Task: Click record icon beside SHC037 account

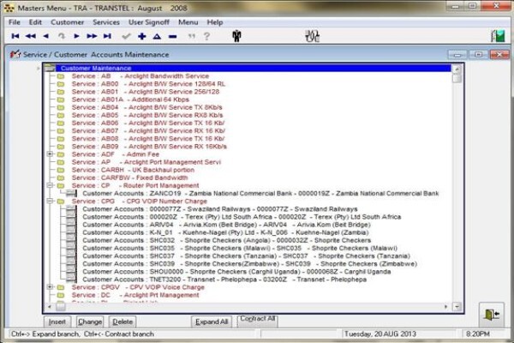Action: 71,256
